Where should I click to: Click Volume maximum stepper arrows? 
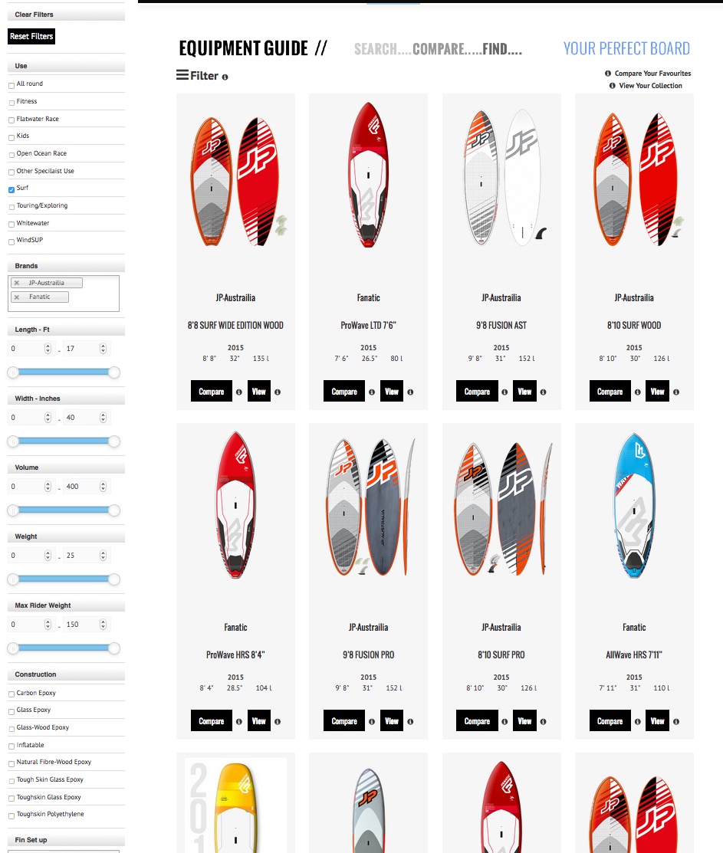click(x=103, y=487)
